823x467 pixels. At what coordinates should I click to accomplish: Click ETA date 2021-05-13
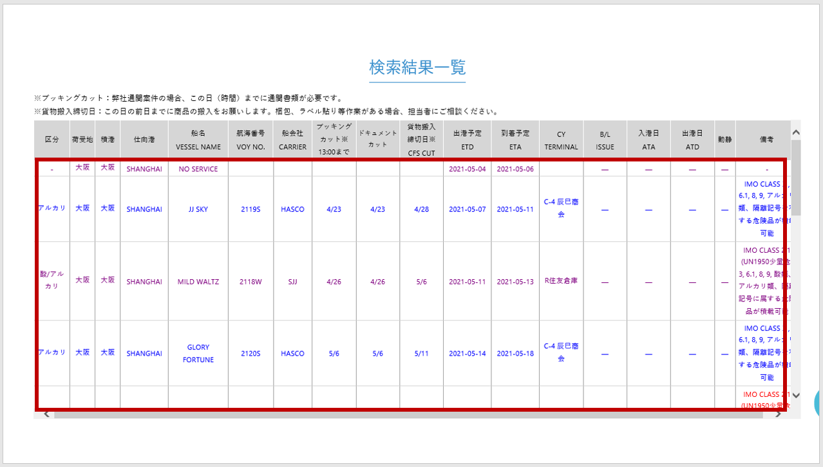(515, 281)
